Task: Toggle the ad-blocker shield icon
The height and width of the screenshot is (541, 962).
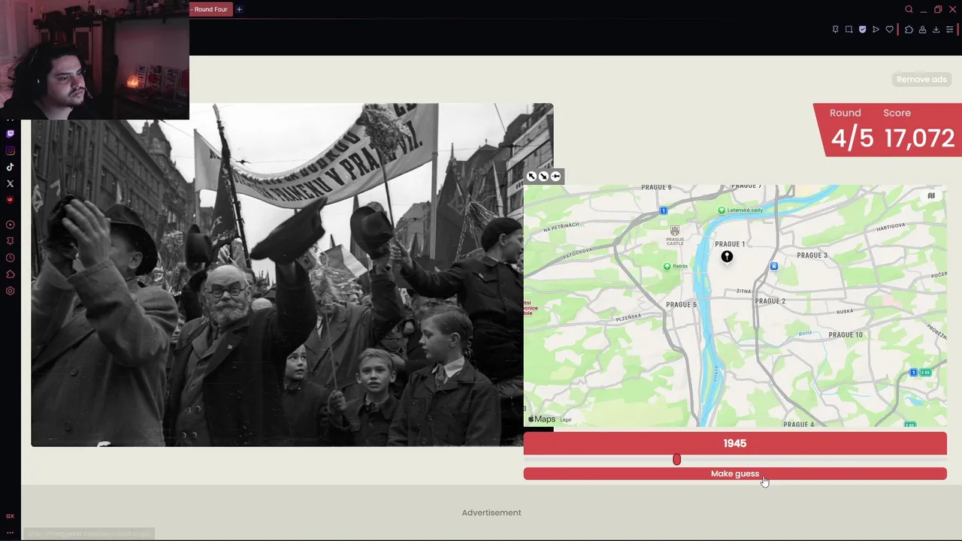Action: (x=862, y=29)
